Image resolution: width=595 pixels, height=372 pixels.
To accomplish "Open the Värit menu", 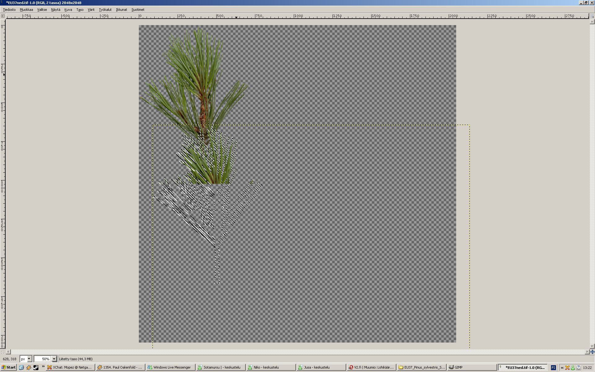I will [91, 10].
